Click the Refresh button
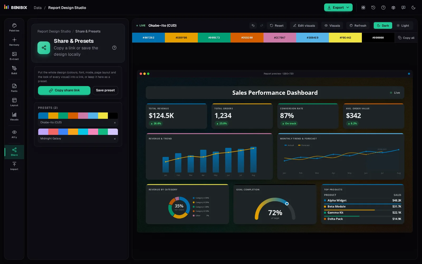422x264 pixels. click(358, 26)
